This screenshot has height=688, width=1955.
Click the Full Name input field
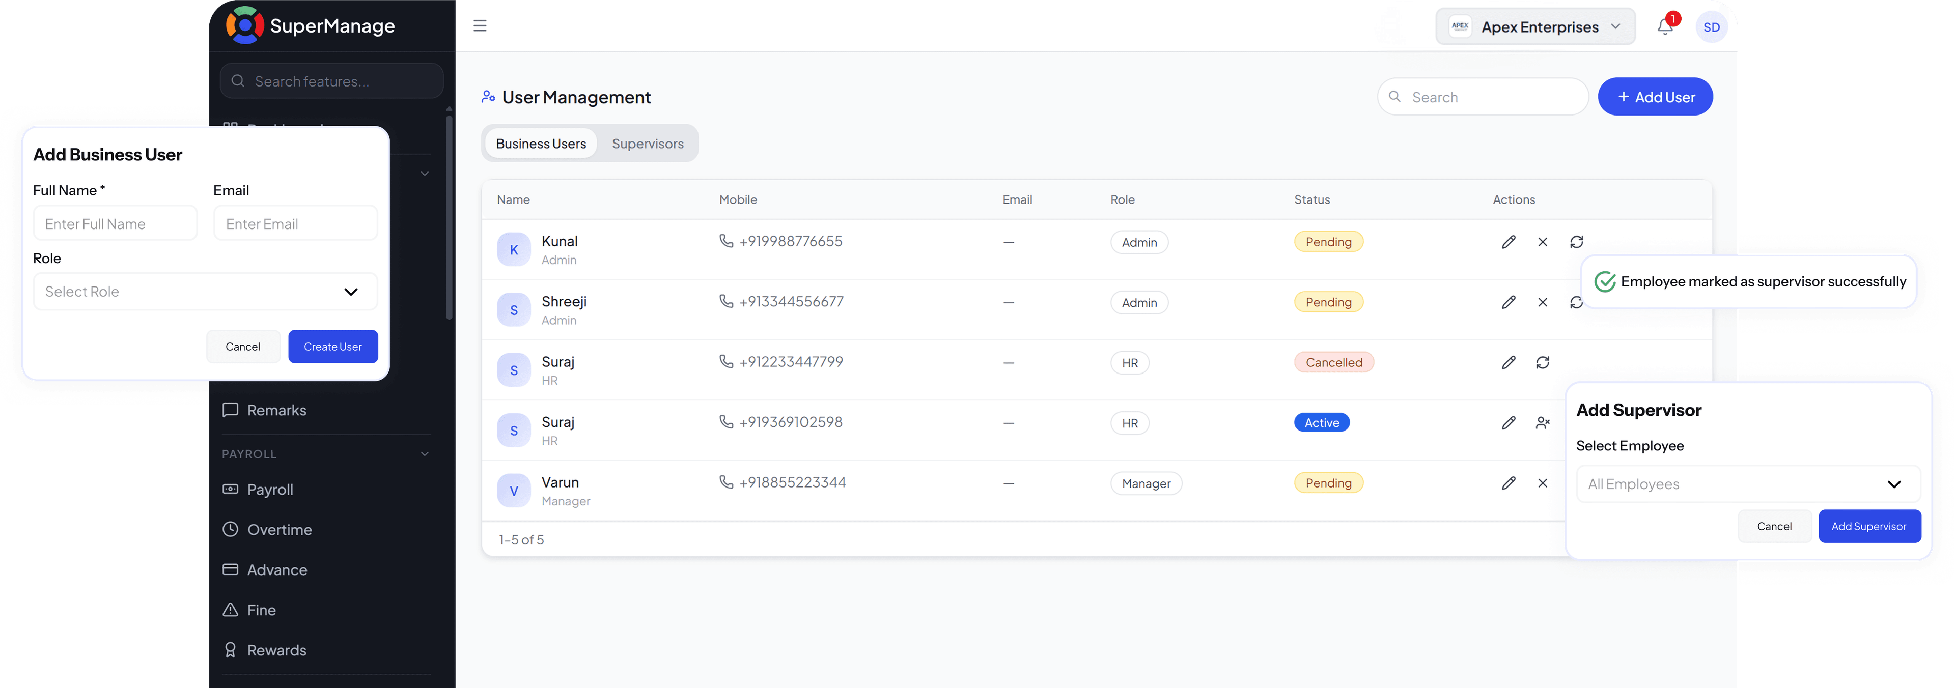click(x=116, y=224)
